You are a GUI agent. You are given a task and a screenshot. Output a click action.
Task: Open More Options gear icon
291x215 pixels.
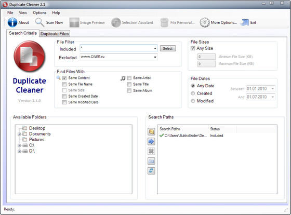205,22
